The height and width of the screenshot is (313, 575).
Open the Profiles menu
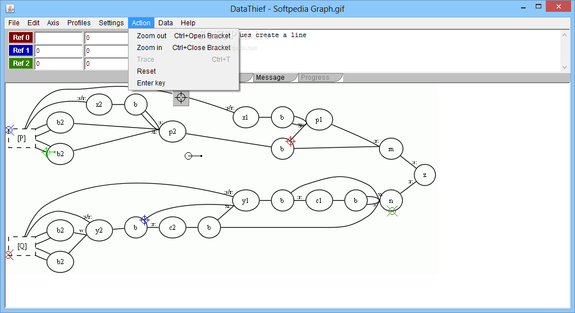79,22
